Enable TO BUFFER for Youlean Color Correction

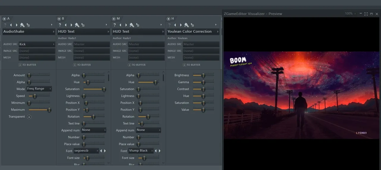[x=184, y=65]
